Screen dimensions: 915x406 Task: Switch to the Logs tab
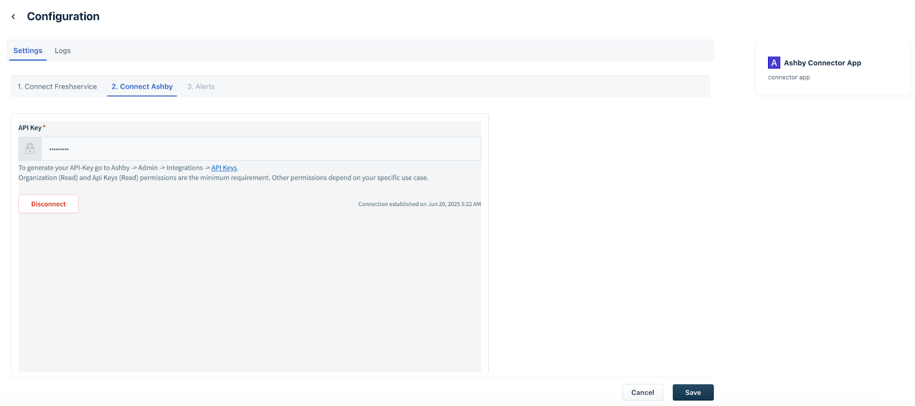(63, 51)
